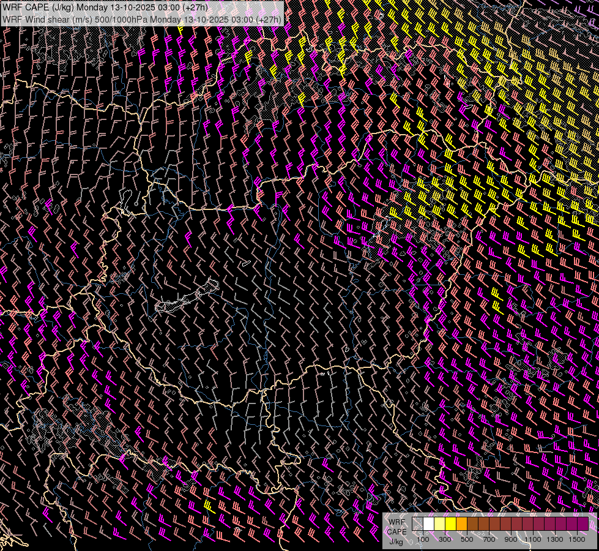Viewport: 599px width, 551px height.
Task: Select the 500 value on the CAPE scale
Action: click(467, 539)
